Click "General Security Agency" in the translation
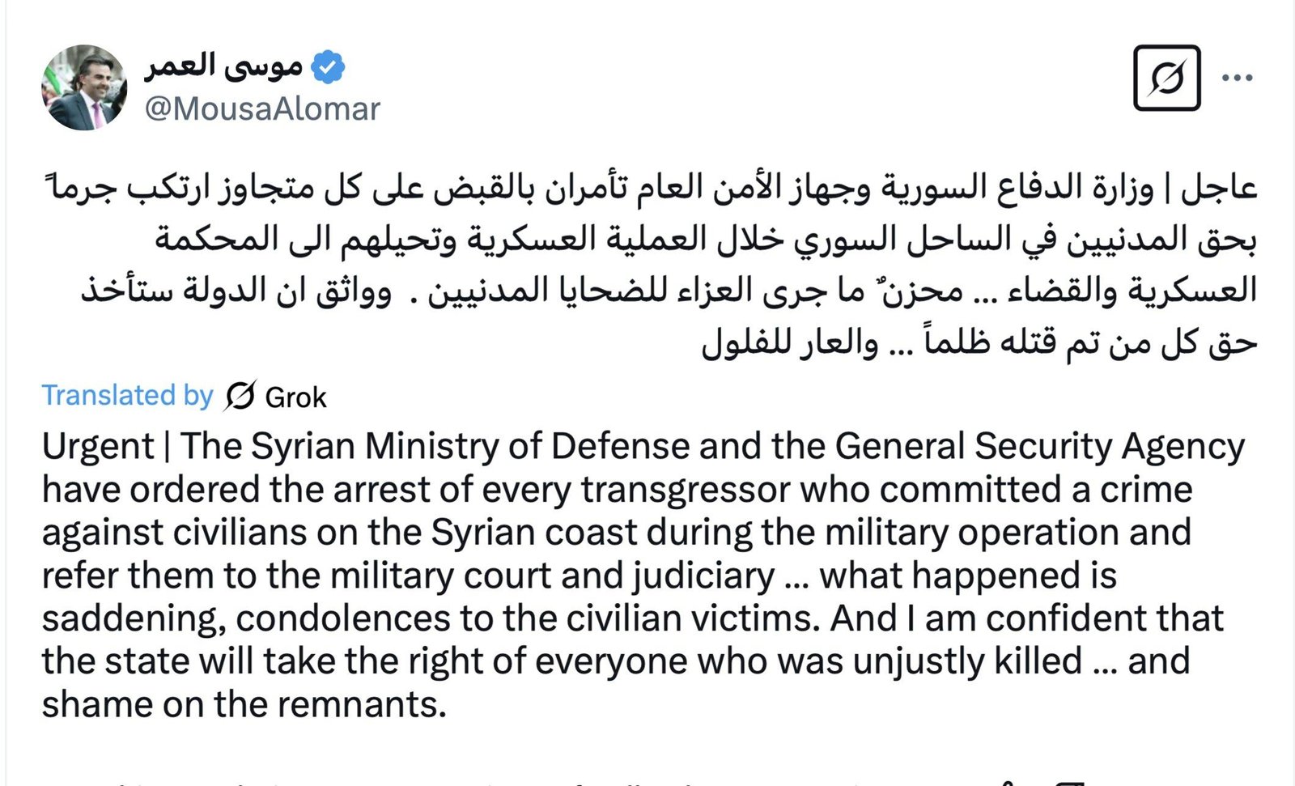Screen dimensions: 1295x786 pos(1039,446)
